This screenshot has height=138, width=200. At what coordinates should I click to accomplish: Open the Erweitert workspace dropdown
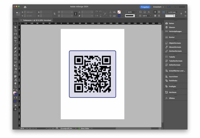click(159, 7)
